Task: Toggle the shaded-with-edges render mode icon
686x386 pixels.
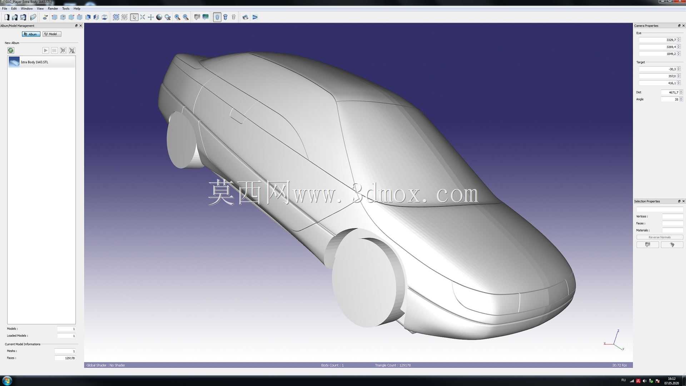Action: click(x=225, y=17)
